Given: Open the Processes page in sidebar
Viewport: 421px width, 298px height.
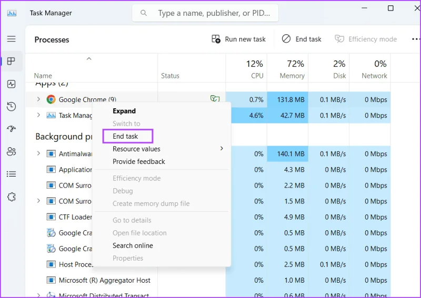Looking at the screenshot, I should (x=11, y=61).
